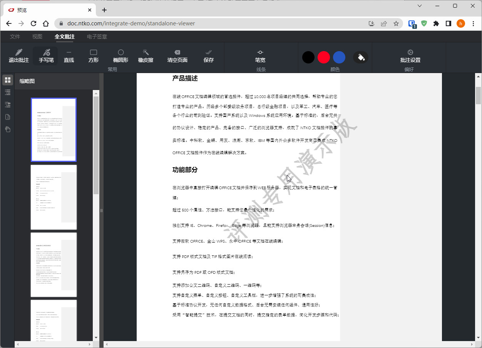Click the thumbnail panel scroll down arrow

click(x=96, y=338)
